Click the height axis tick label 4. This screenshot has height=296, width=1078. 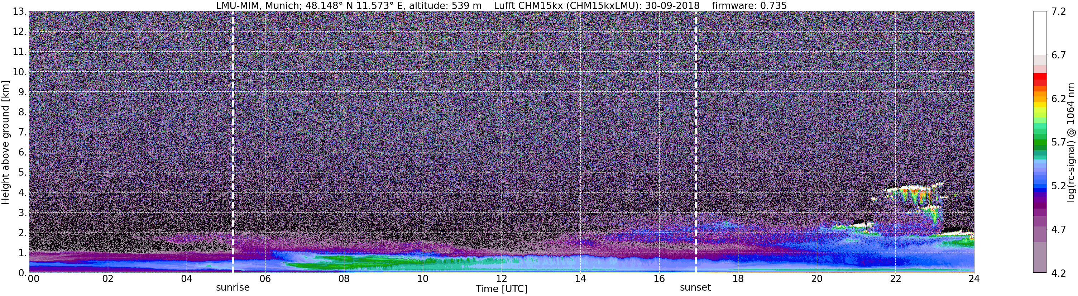pyautogui.click(x=23, y=192)
